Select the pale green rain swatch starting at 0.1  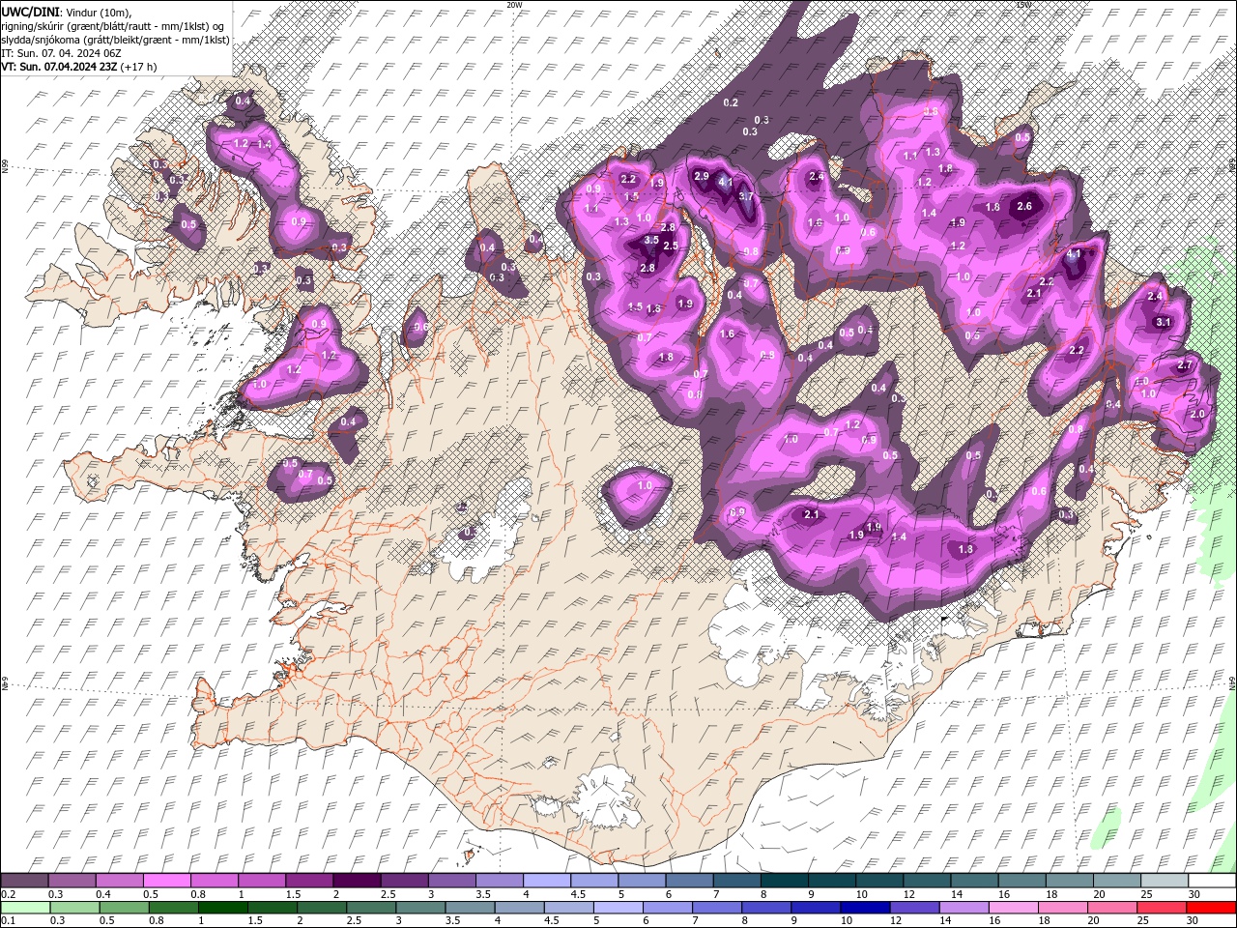click(x=25, y=908)
